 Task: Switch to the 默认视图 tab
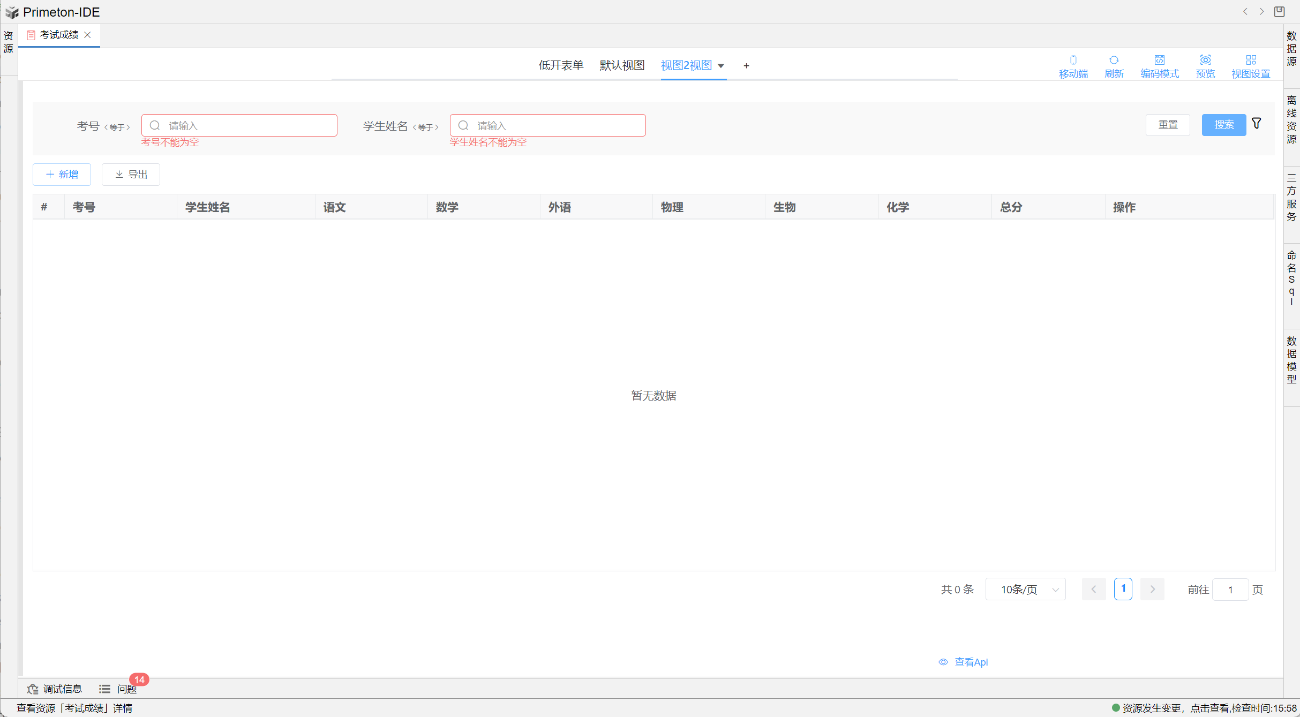[622, 65]
